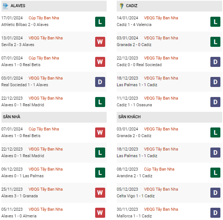The height and width of the screenshot is (220, 223).
Task: Click the L badge for Athletic Bilbao match
Action: click(99, 22)
